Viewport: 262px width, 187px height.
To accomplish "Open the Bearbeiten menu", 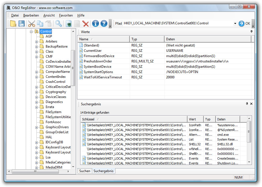I will coord(31,15).
